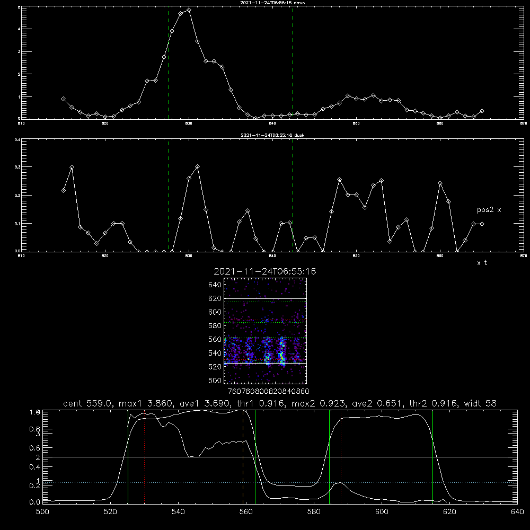Click the 600 tick label on bottom plot x-axis

click(x=382, y=512)
